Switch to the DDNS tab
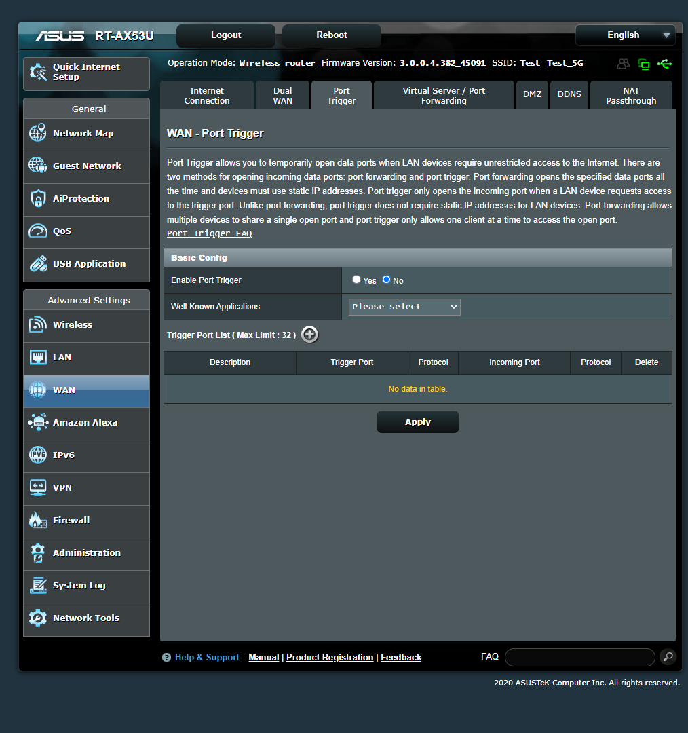This screenshot has height=733, width=688. tap(569, 95)
